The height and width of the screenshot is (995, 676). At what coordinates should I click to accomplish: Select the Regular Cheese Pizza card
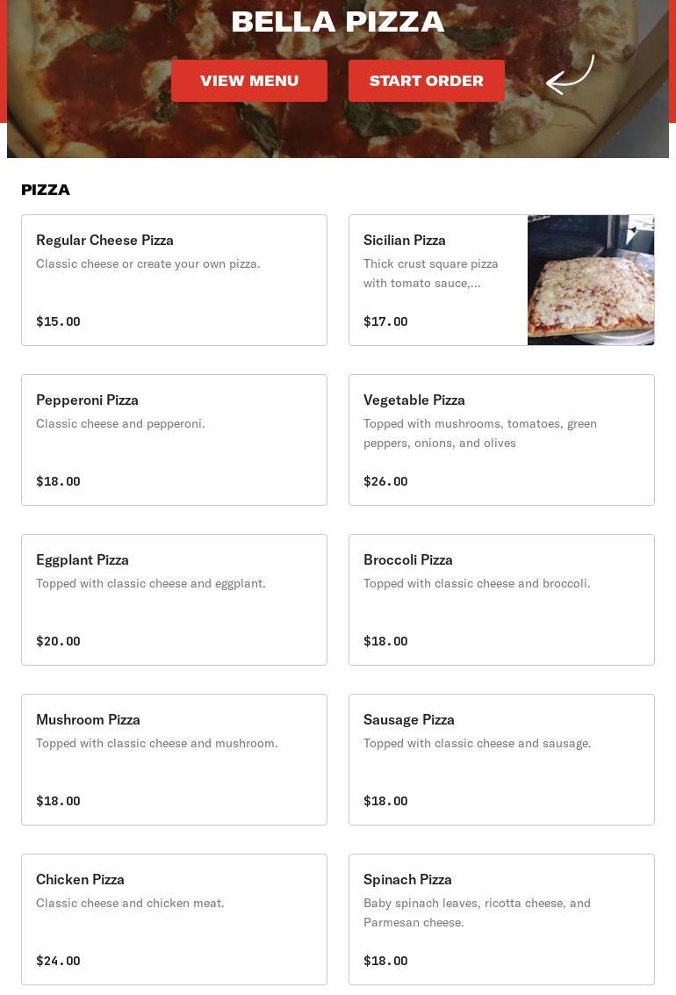pos(175,280)
